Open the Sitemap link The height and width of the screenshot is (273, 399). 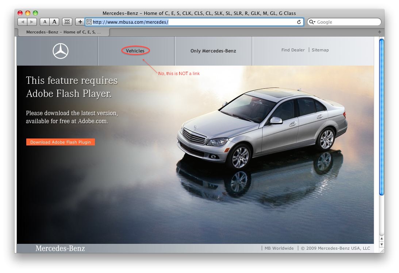coord(320,50)
